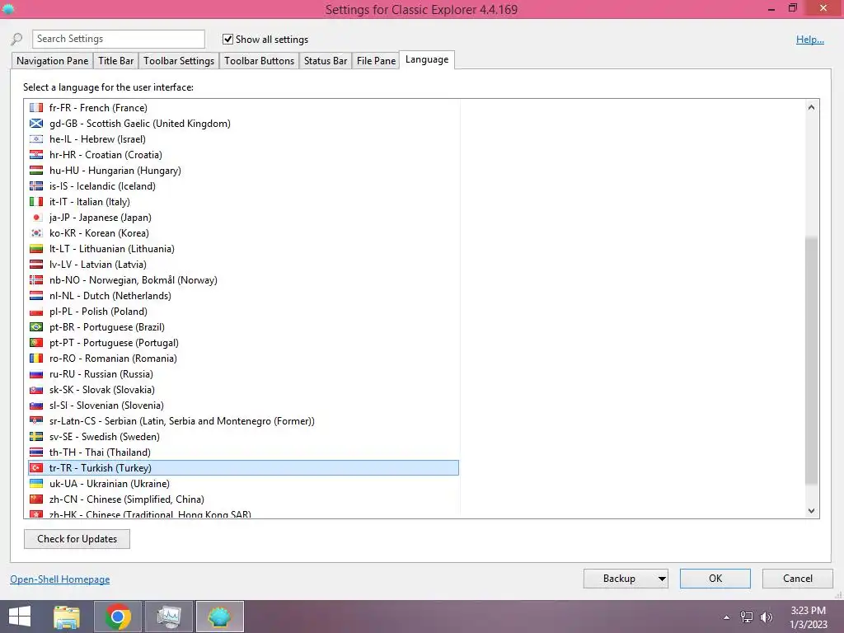Open the Backup dropdown arrow

(x=662, y=579)
